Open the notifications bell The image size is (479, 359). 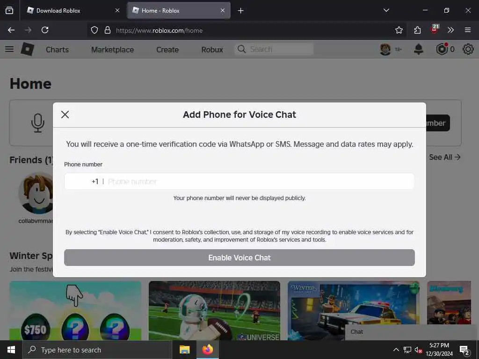[x=419, y=49]
